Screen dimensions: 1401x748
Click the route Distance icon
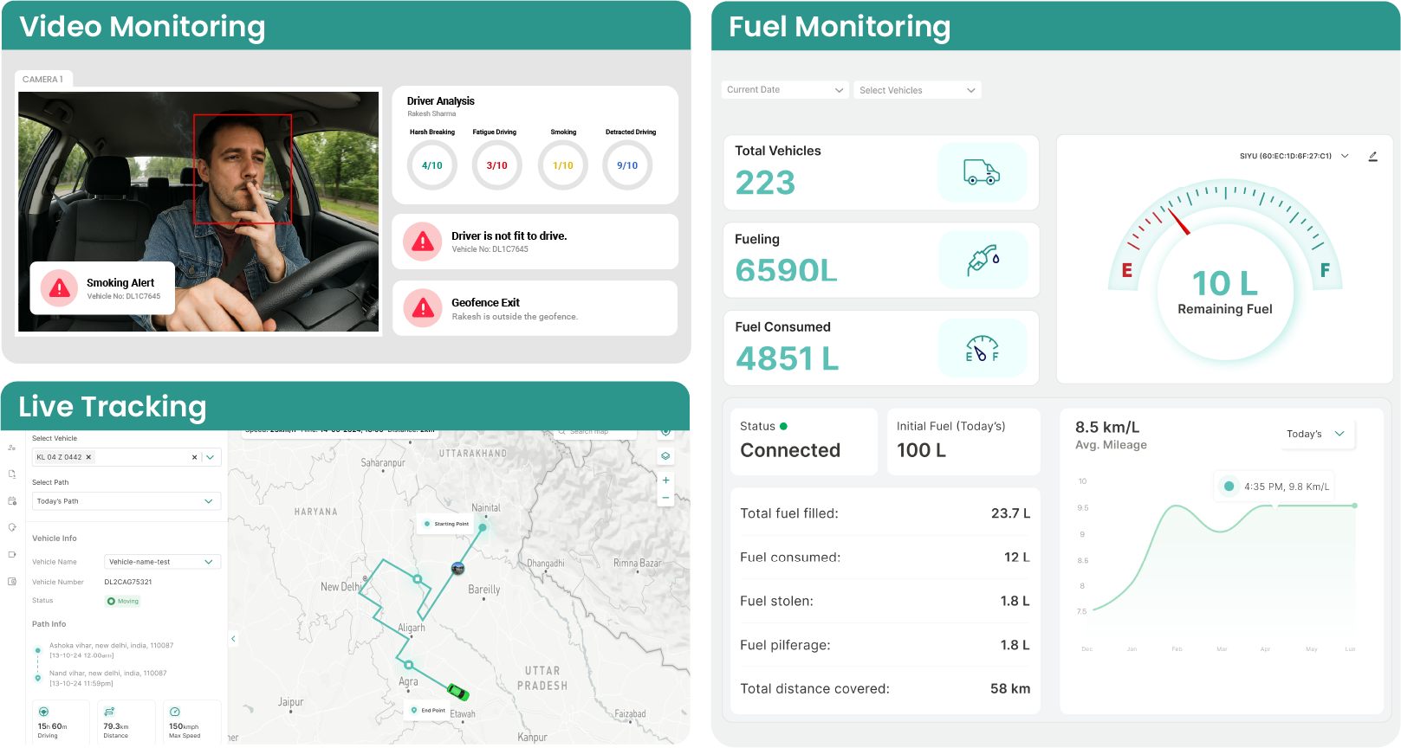pyautogui.click(x=109, y=712)
